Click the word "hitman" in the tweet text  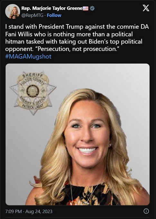[15, 41]
